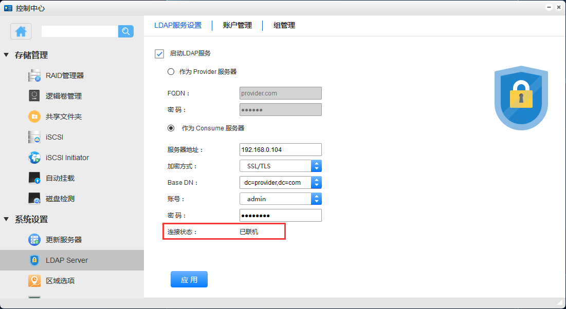Screen dimensions: 566x309
Task: Open 更新服务器 settings
Action: 63,240
